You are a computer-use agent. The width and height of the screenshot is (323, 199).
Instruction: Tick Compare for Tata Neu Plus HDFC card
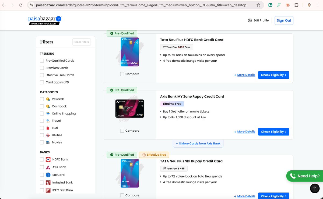(x=122, y=74)
